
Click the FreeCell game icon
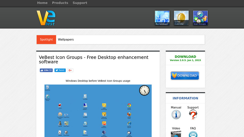(60, 124)
